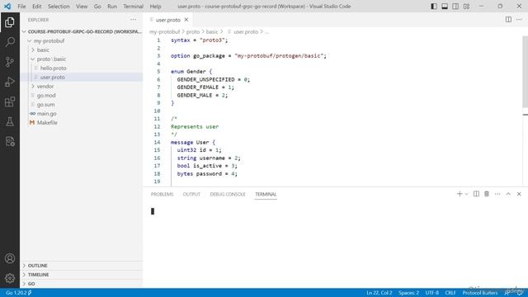528x297 pixels.
Task: Collapse the workspace root folder
Action: pyautogui.click(x=81, y=31)
